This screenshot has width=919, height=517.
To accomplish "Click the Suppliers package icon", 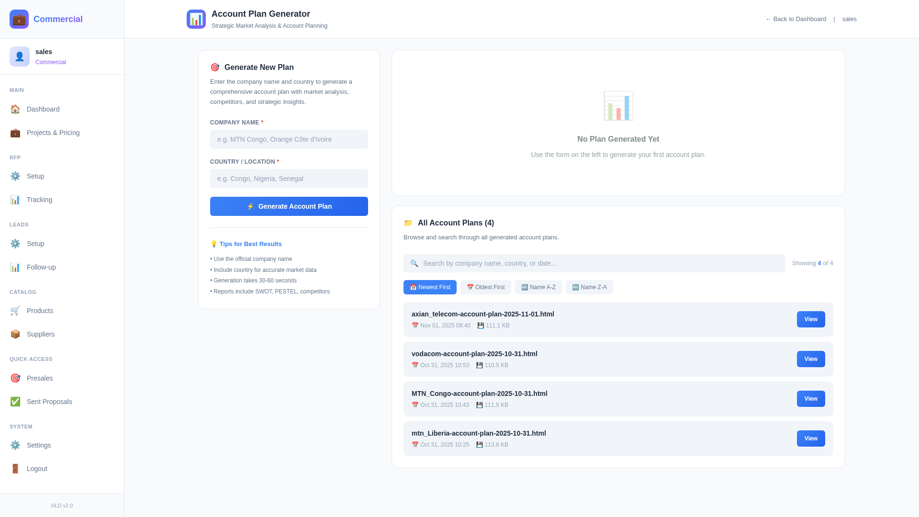I will tap(15, 334).
